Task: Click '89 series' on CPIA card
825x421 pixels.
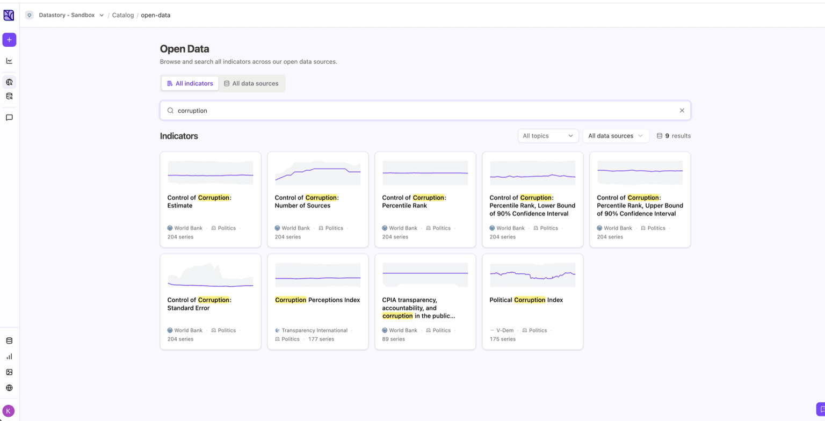Action: coord(394,339)
